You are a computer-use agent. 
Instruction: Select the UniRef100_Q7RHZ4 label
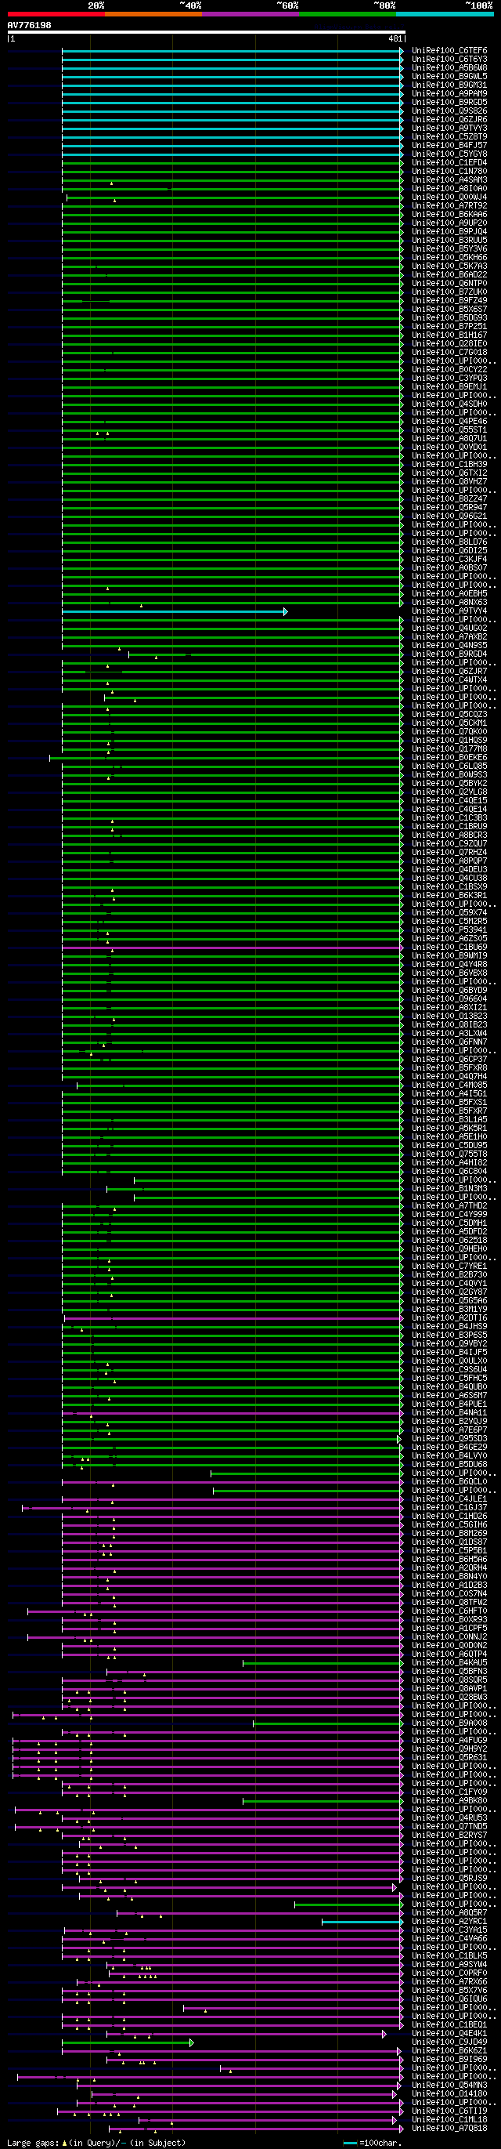[x=449, y=853]
